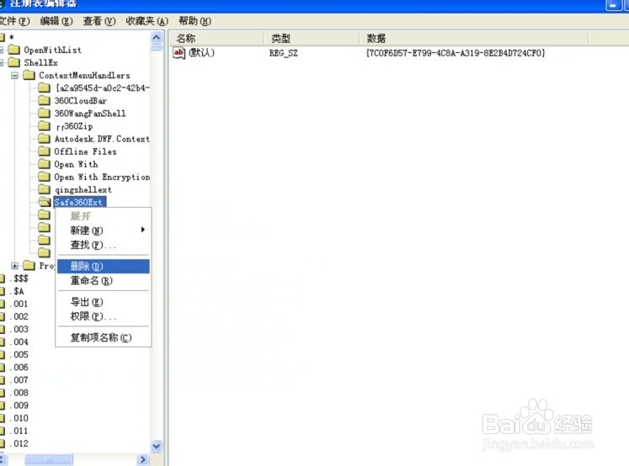Open the 编辑(E) menu

(x=56, y=21)
